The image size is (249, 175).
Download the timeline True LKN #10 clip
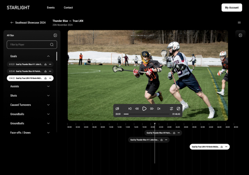pos(222,147)
